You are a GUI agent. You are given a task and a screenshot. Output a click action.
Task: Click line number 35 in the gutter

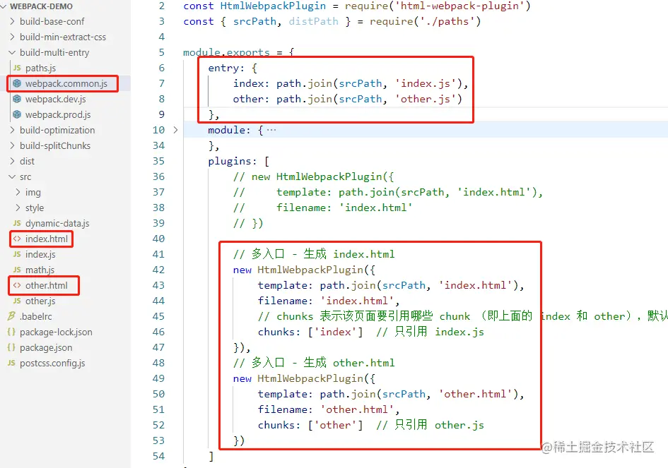coord(158,161)
